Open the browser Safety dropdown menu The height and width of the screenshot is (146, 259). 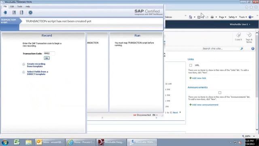point(233,17)
